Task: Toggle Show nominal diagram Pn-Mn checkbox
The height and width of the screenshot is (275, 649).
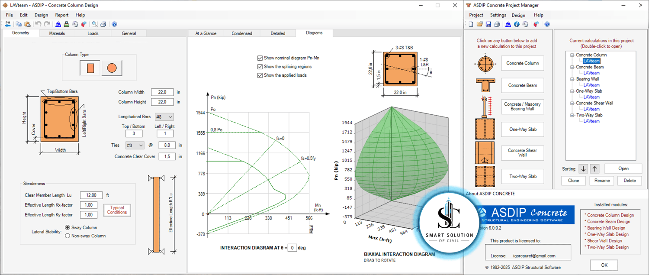Action: point(260,58)
